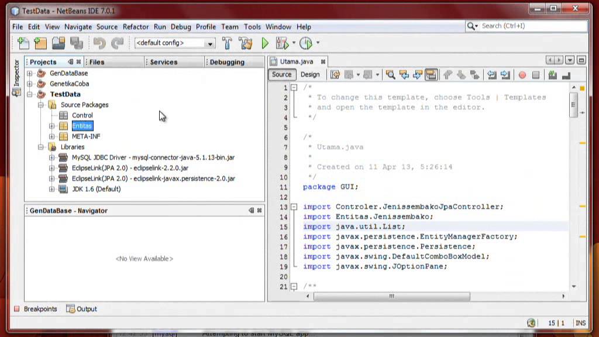Profile the main project icon
Screen dimensions: 599x337
click(306, 43)
